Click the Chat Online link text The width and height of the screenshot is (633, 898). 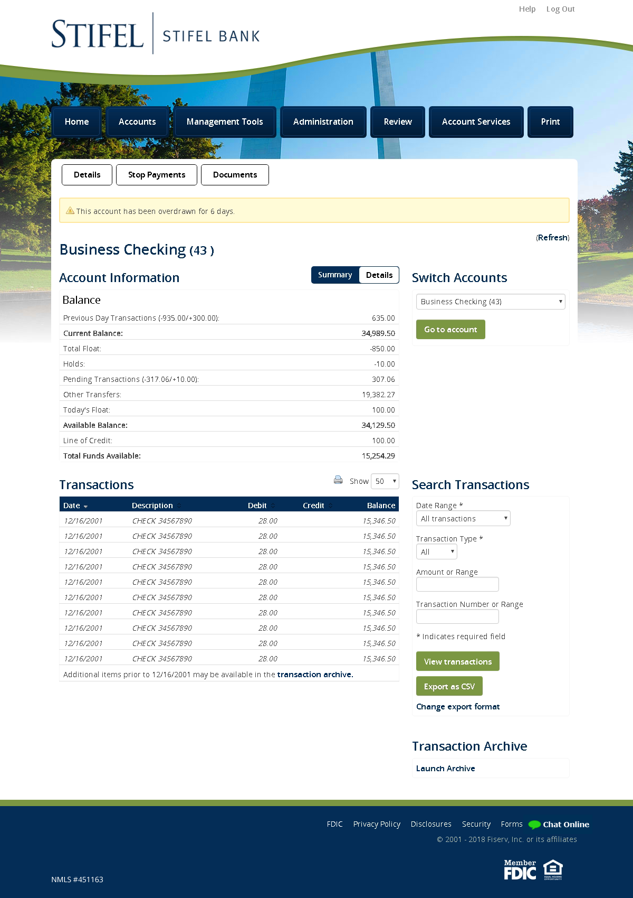[x=566, y=825]
